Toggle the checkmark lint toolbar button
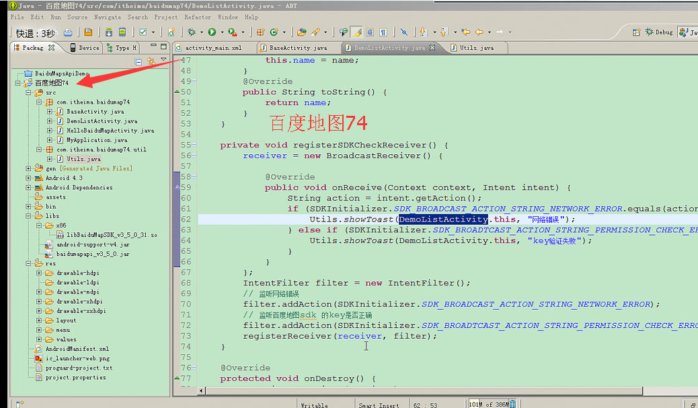The width and height of the screenshot is (698, 408). [x=143, y=32]
